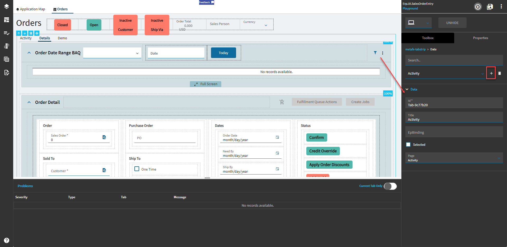The width and height of the screenshot is (507, 247).
Task: Open the top-right more options menu
Action: [x=501, y=7]
